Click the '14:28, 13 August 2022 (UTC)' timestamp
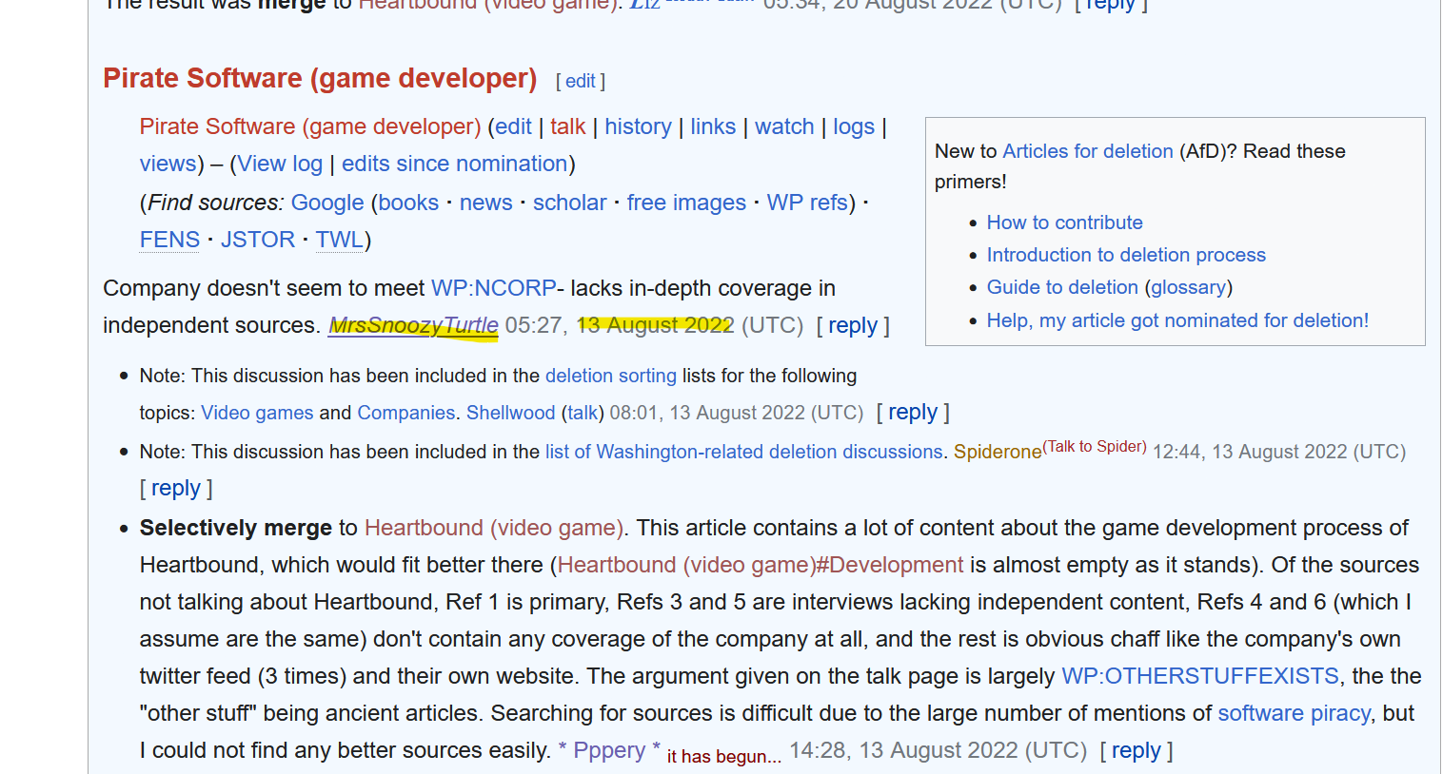Image resolution: width=1443 pixels, height=774 pixels. tap(939, 750)
